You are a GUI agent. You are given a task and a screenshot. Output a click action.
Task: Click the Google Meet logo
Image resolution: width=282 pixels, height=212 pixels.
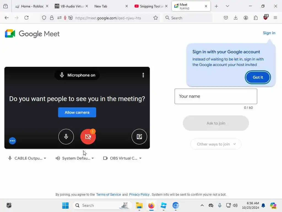click(32, 34)
